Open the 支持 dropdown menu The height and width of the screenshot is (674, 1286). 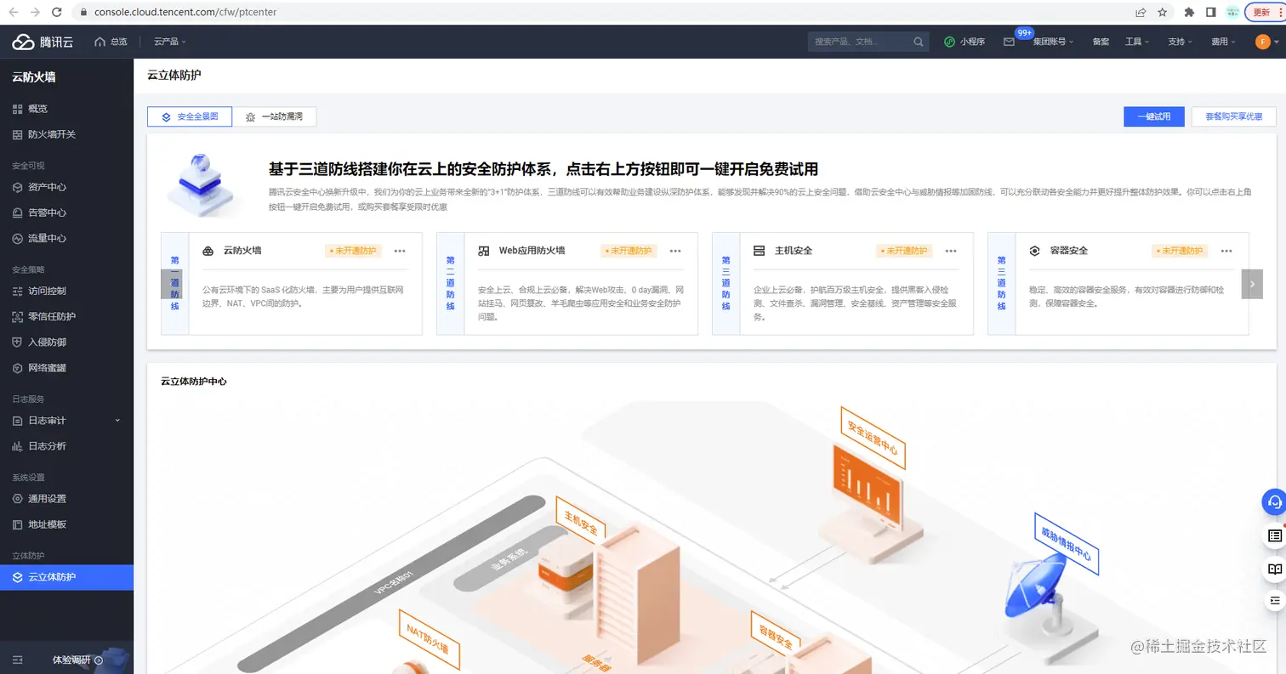[x=1181, y=42]
